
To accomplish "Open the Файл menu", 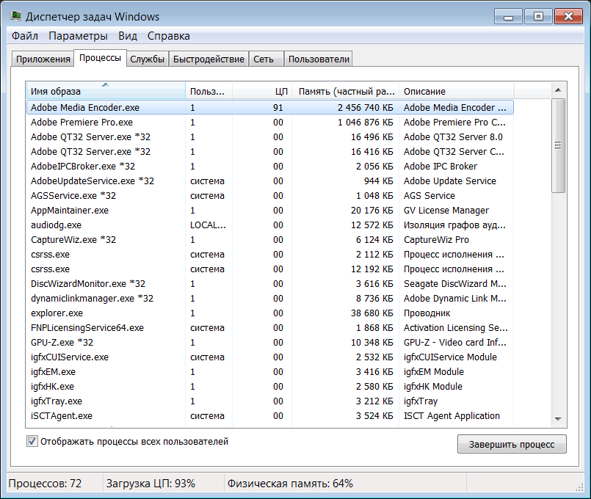I will tap(25, 36).
